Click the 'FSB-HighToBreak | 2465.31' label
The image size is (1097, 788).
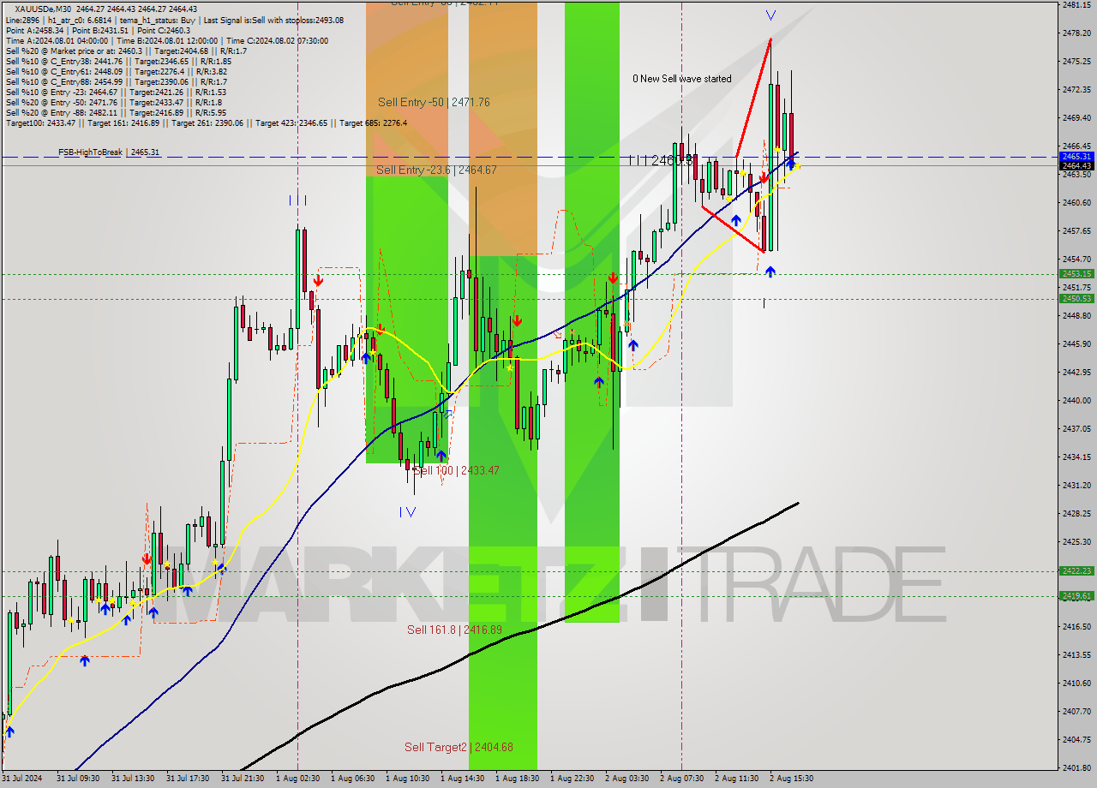tap(109, 152)
